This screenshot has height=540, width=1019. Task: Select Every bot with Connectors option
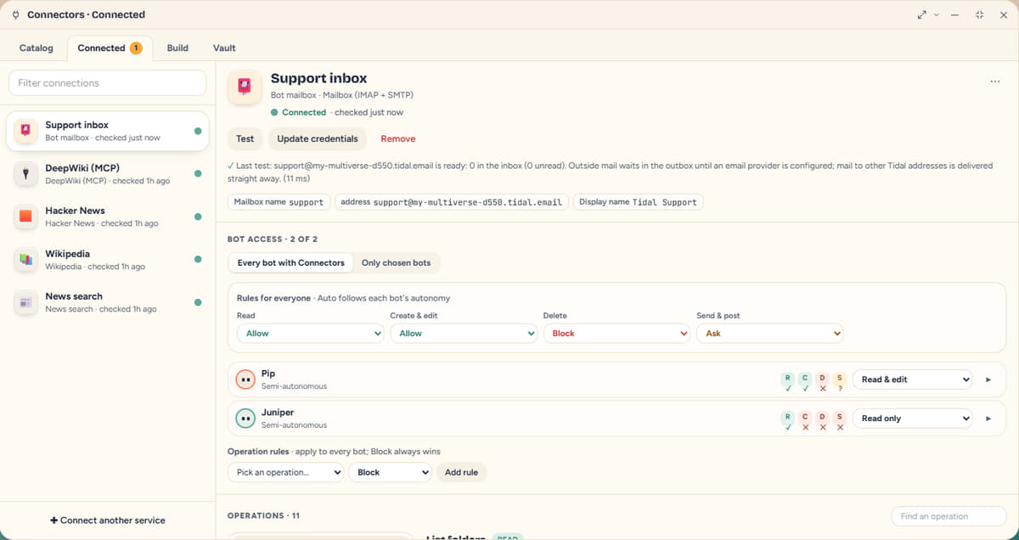tap(290, 263)
